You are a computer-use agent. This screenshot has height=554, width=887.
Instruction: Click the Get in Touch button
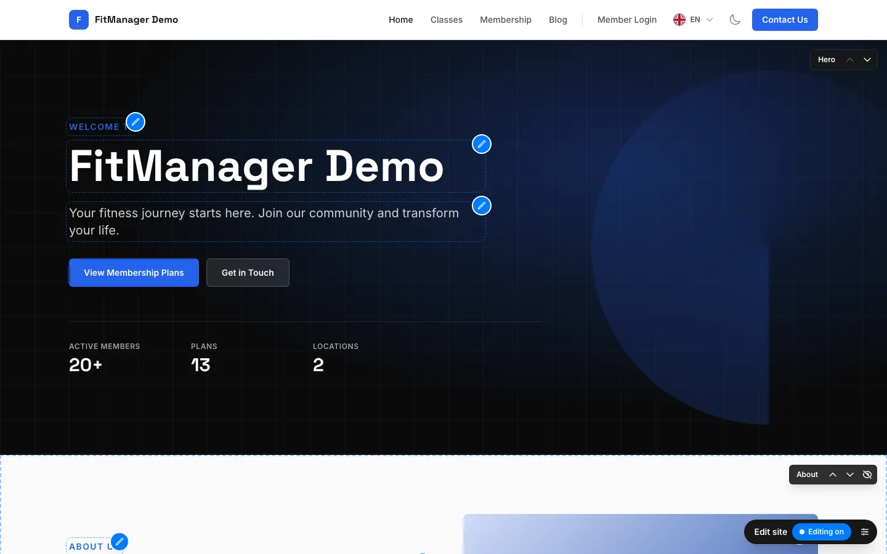click(x=248, y=273)
